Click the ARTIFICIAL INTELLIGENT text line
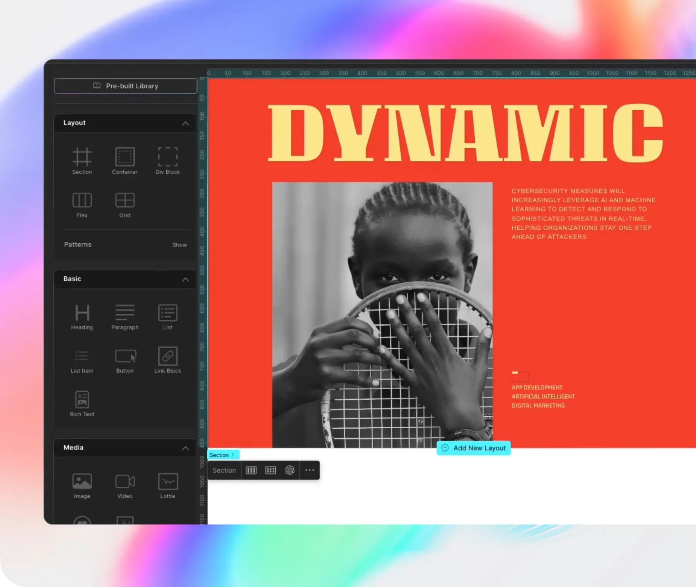Image resolution: width=696 pixels, height=587 pixels. 543,397
